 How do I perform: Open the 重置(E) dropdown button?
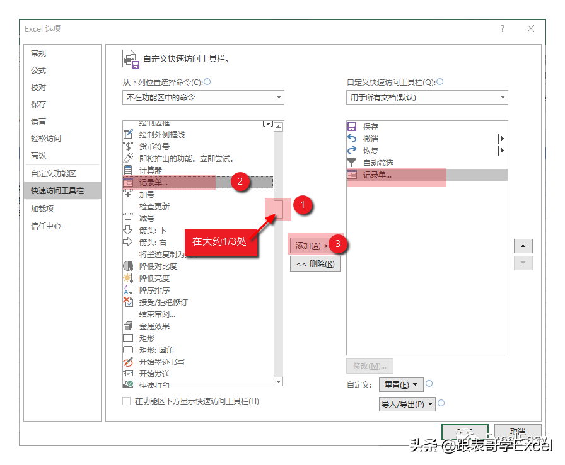[402, 384]
